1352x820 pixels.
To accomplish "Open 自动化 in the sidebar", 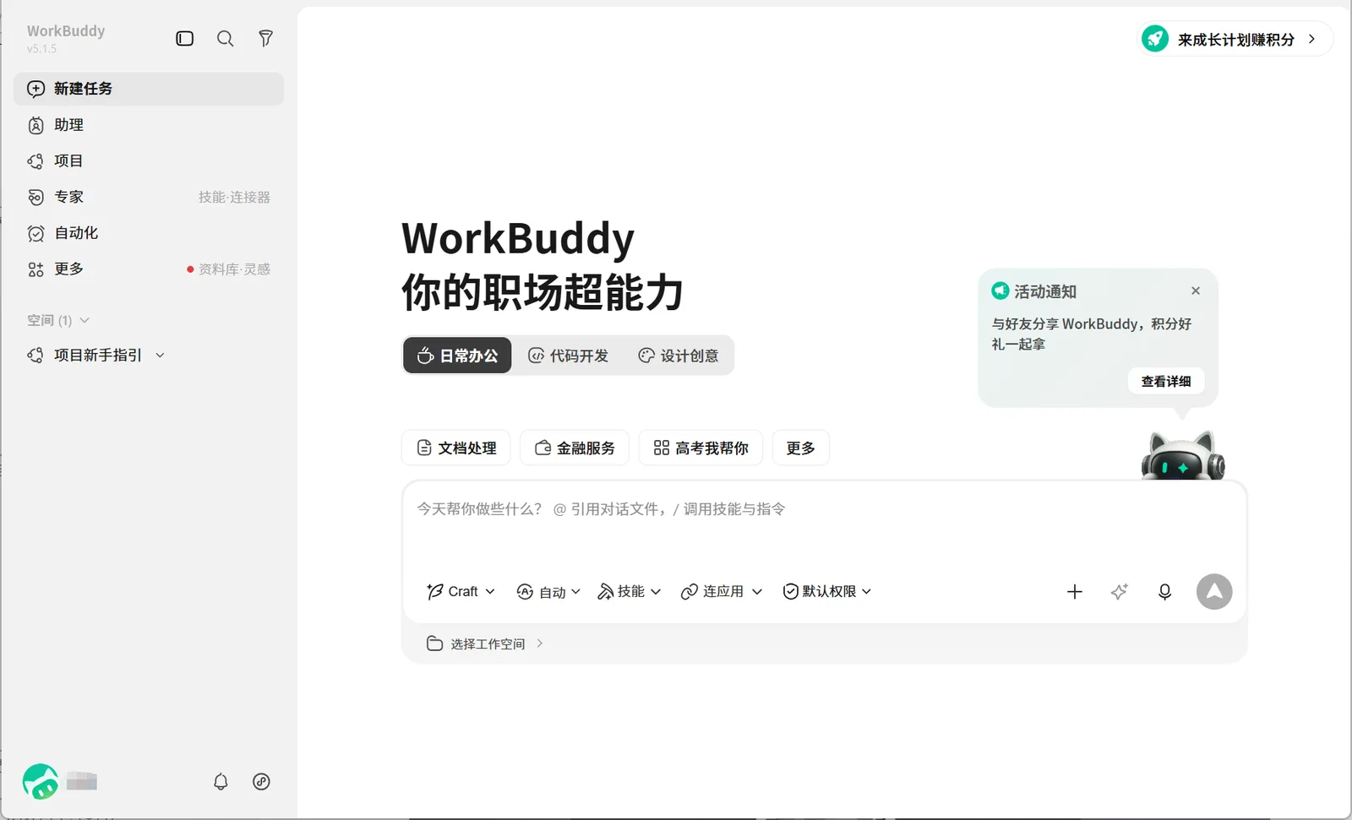I will [149, 233].
